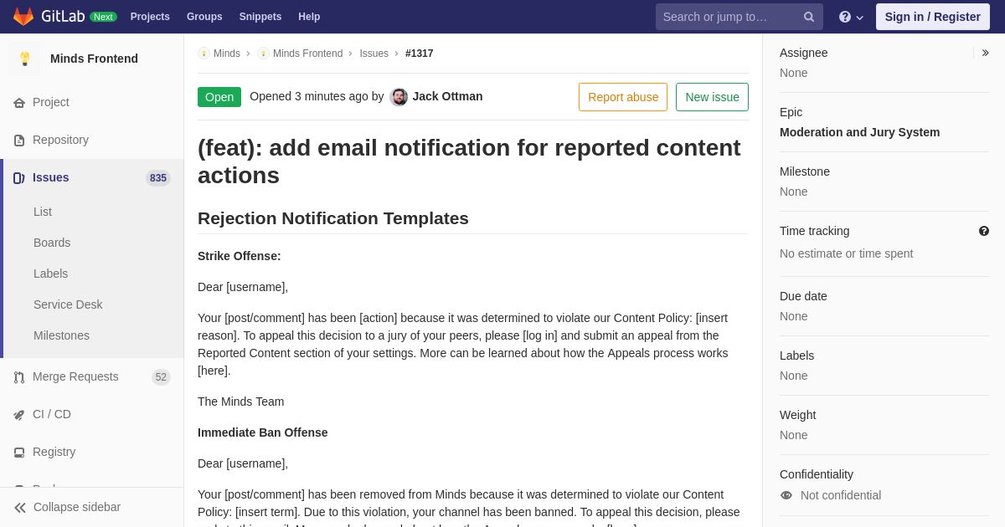Click the CI / CD rocket icon

tap(19, 415)
